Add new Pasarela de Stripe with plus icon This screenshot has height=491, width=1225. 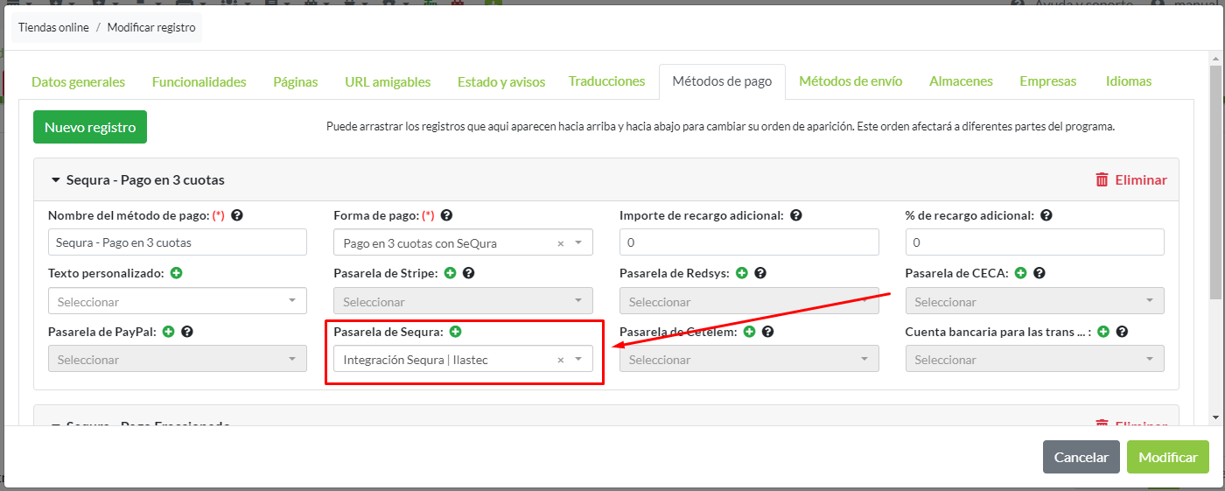click(x=450, y=273)
